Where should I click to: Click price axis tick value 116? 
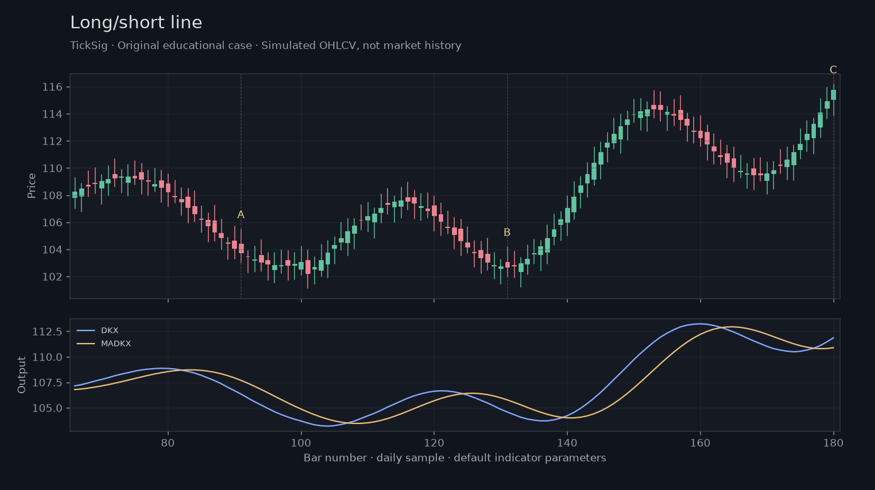coord(53,87)
